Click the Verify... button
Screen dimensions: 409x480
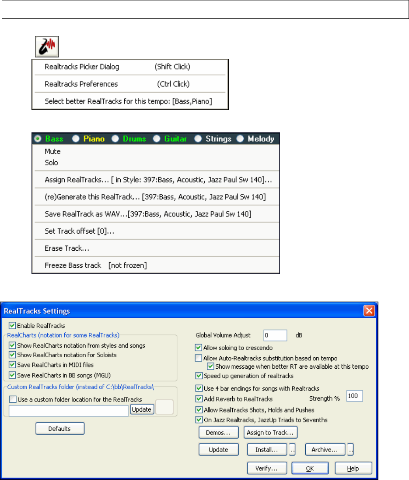[x=267, y=468]
